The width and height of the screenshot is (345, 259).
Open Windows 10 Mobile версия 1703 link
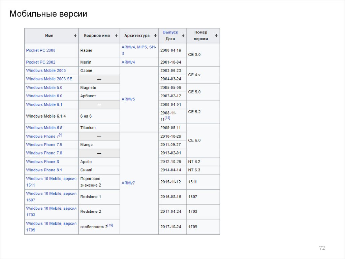point(51,211)
